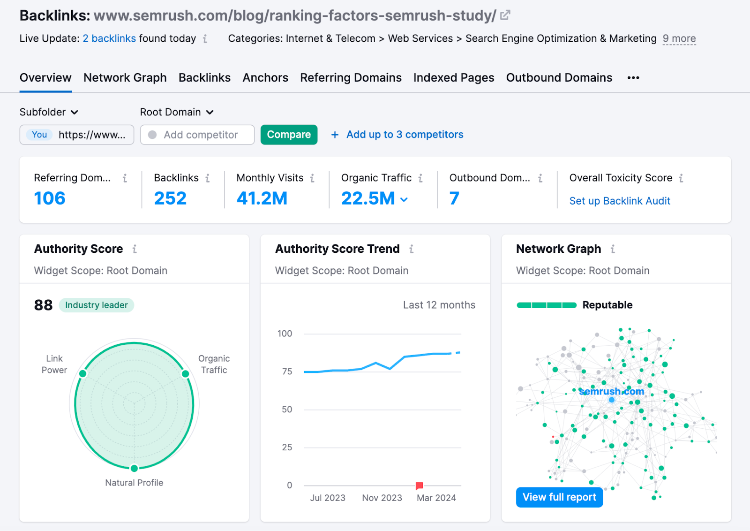
Task: Open the Referring Domains tab
Action: (351, 78)
